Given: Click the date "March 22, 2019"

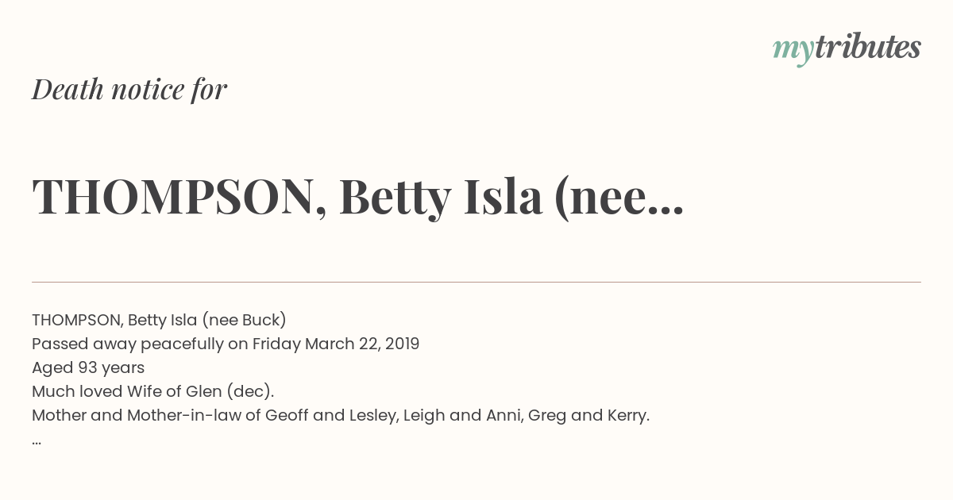Looking at the screenshot, I should [362, 344].
